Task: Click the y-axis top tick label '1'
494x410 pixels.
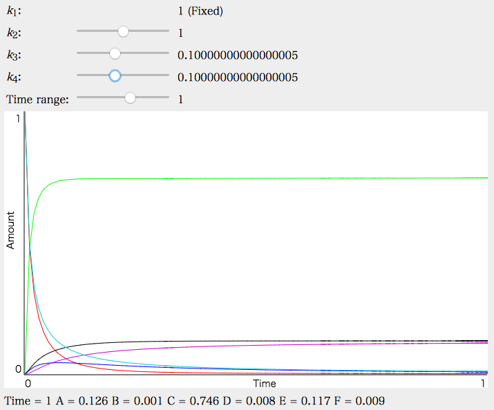Action: point(18,119)
